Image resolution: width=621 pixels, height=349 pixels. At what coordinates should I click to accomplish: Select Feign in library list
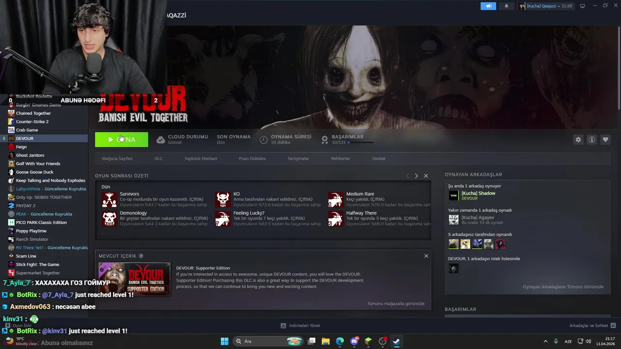tap(21, 147)
